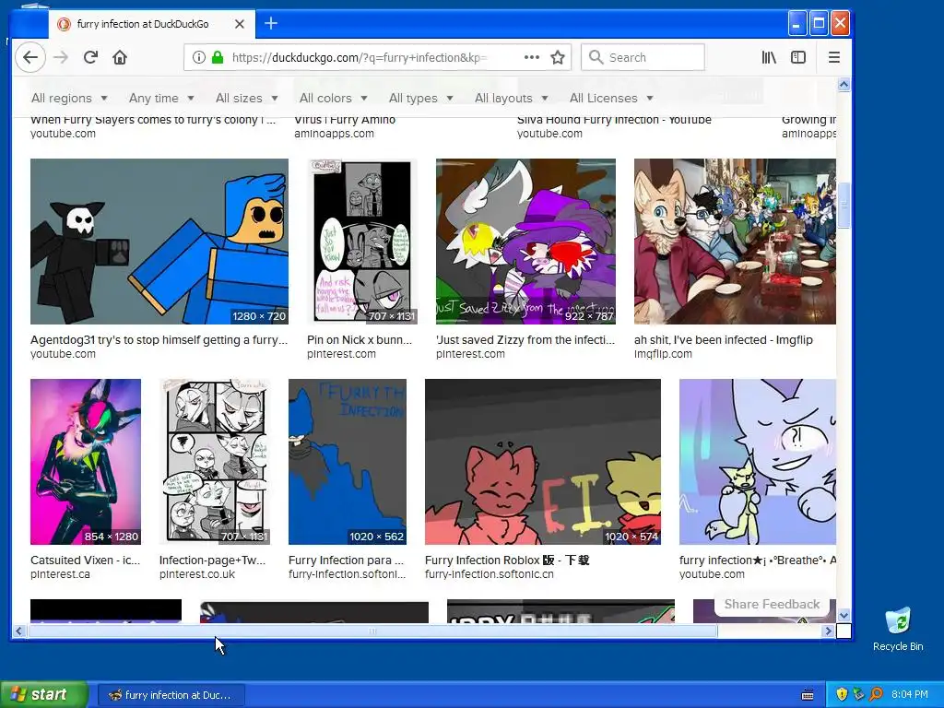
Task: Open the All layouts filter
Action: point(512,98)
